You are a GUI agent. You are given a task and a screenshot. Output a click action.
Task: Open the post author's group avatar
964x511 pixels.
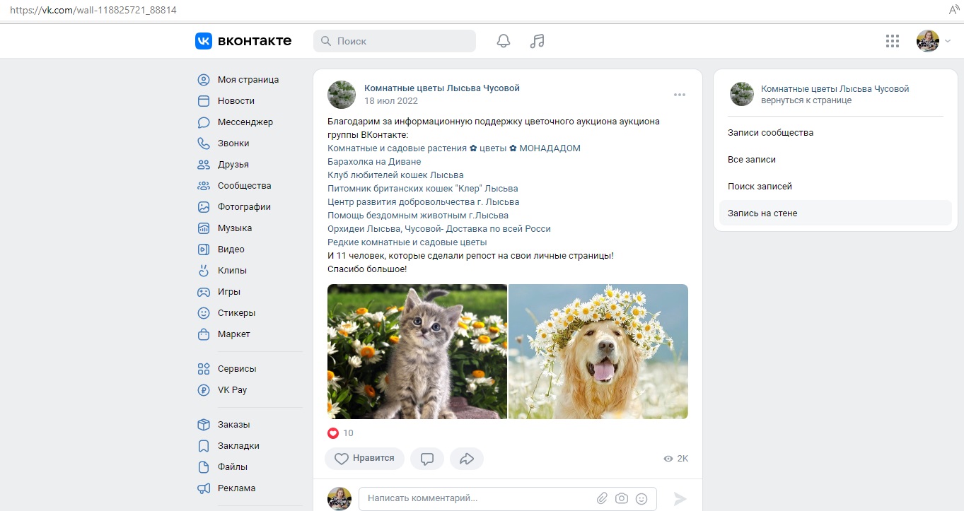click(x=342, y=95)
